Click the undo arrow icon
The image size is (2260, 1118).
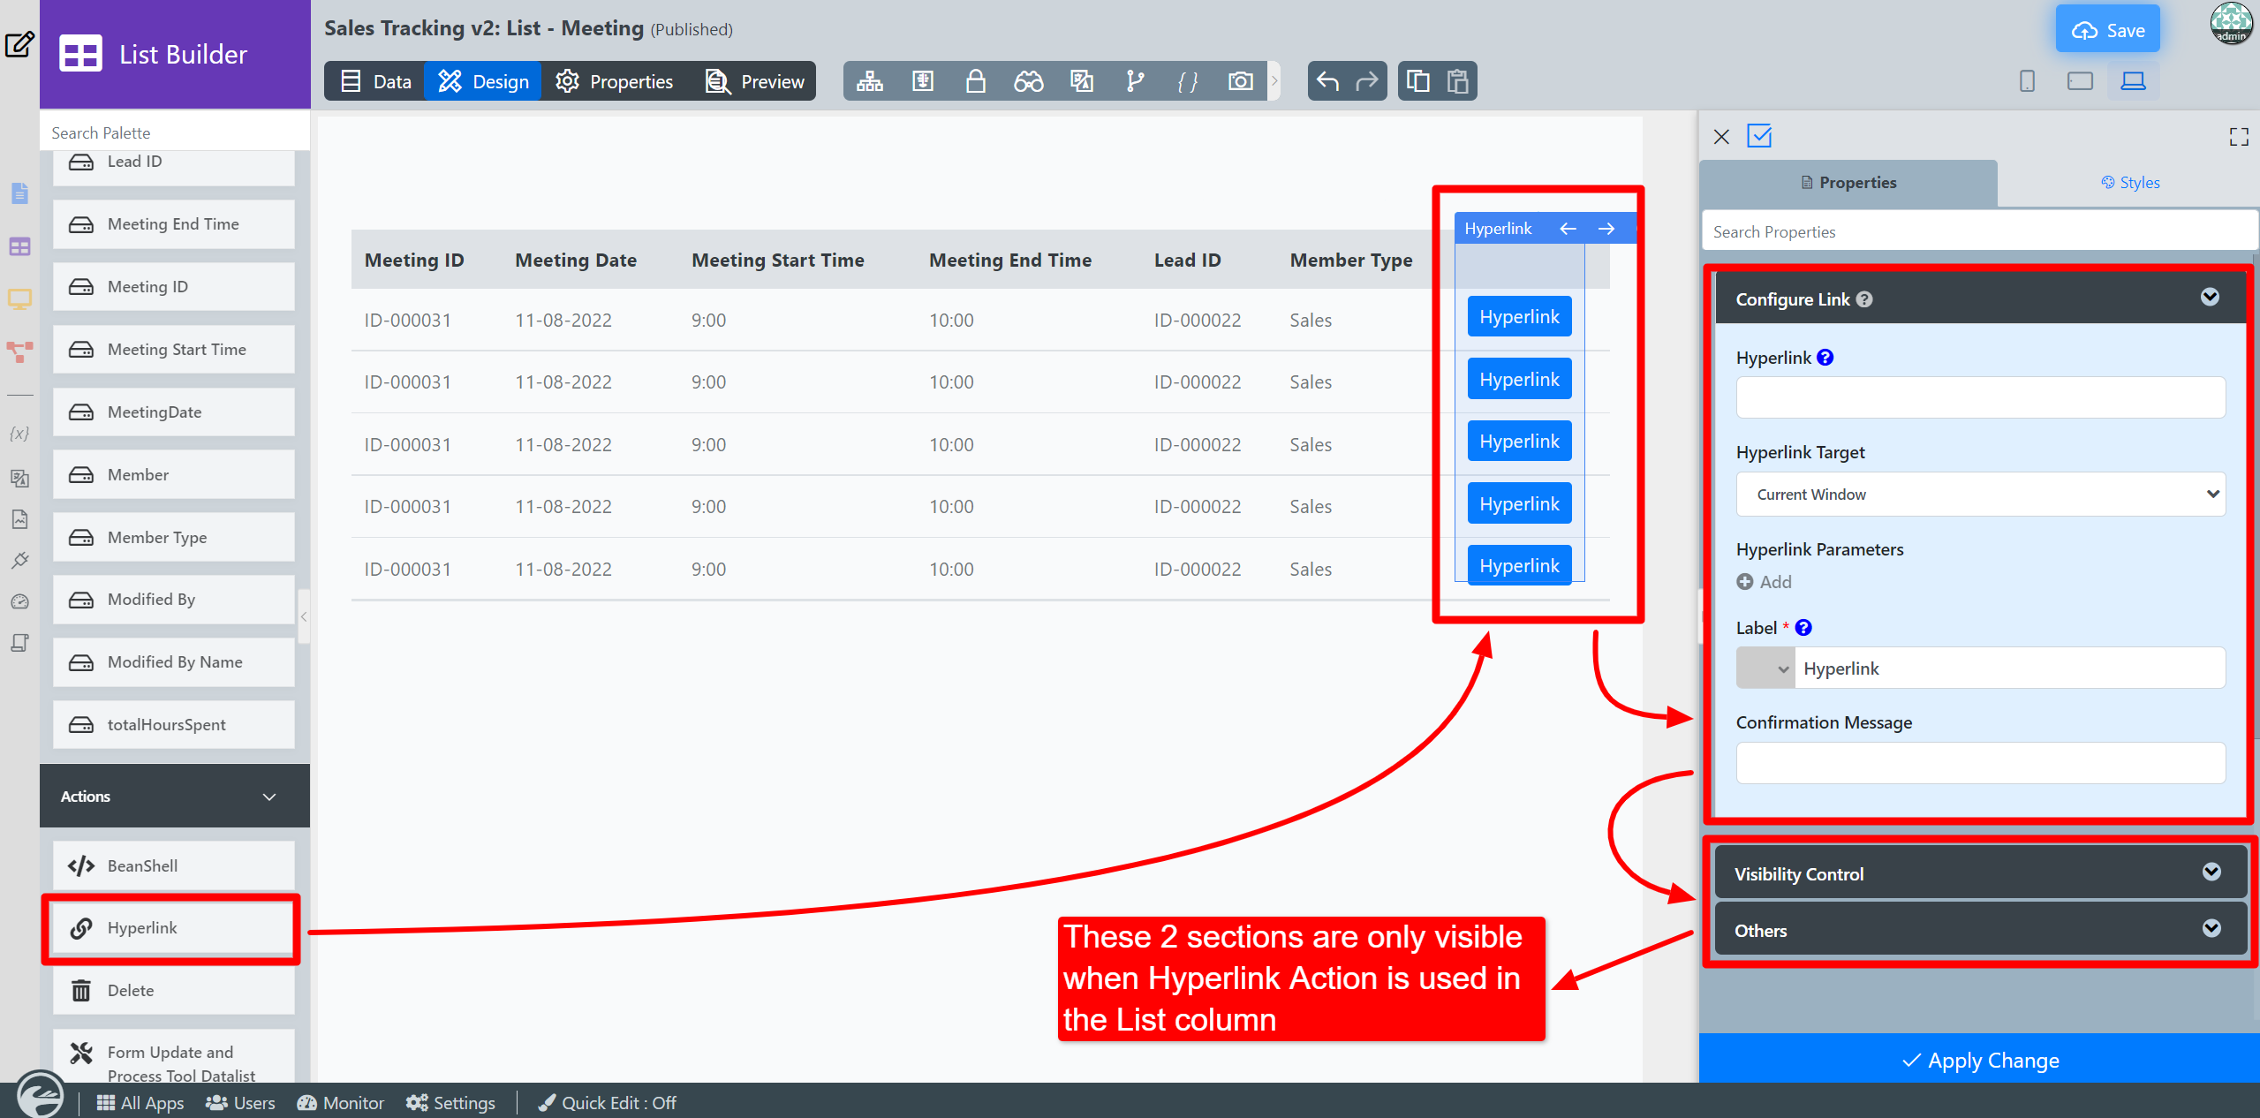click(x=1327, y=81)
